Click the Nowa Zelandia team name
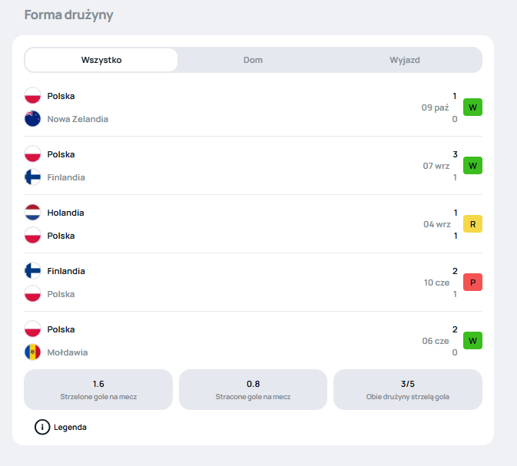The width and height of the screenshot is (517, 466). click(x=78, y=119)
